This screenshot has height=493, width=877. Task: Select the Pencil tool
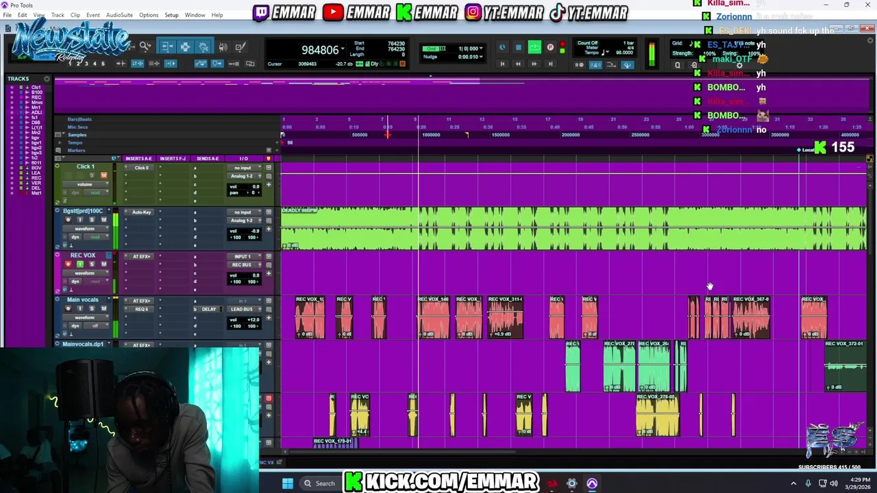click(240, 47)
